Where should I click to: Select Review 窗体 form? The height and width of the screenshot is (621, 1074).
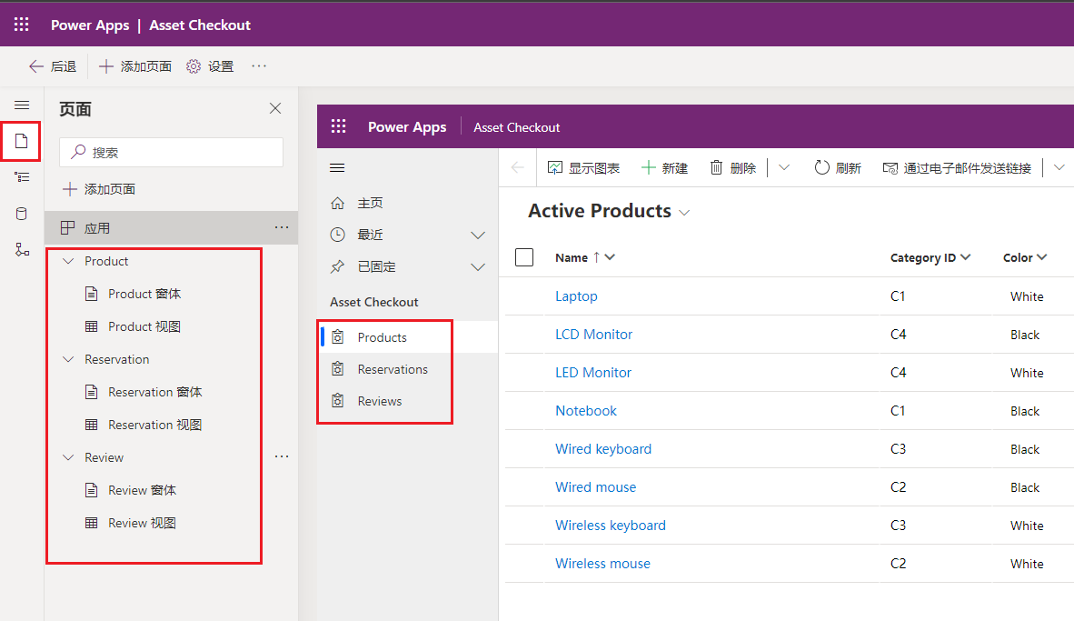tap(142, 490)
